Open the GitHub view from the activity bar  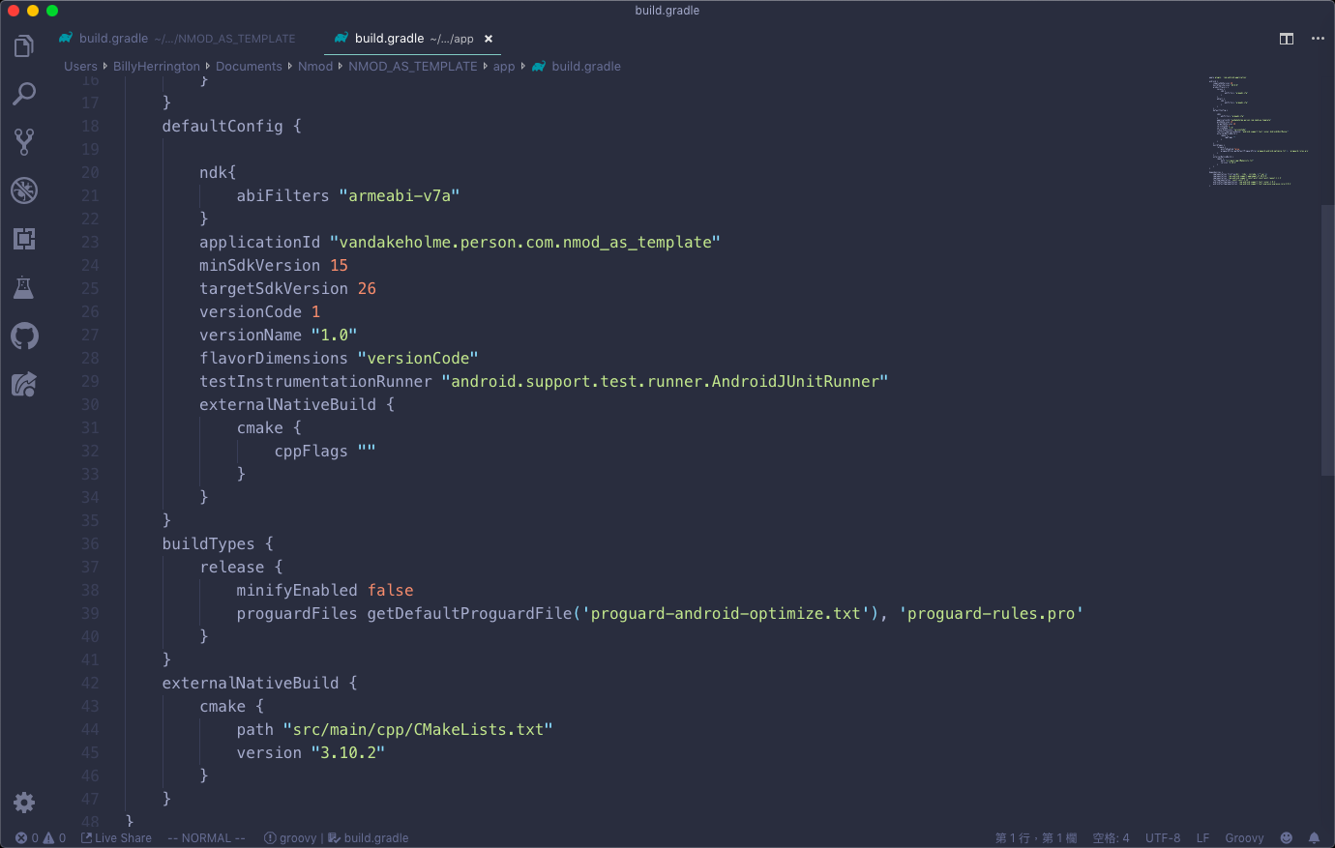click(x=23, y=336)
